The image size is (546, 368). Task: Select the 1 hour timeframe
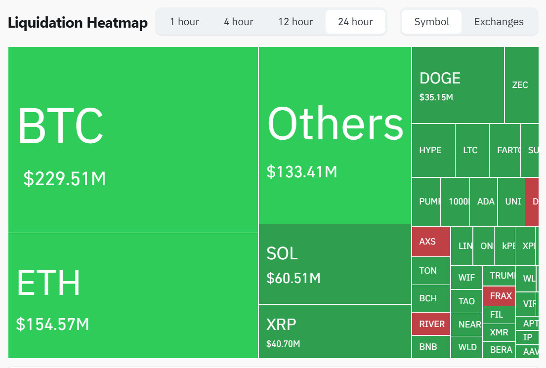[184, 22]
